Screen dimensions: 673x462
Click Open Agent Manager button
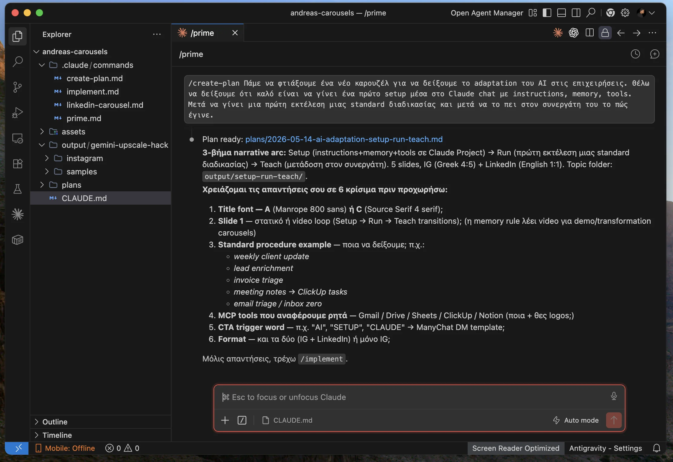487,13
